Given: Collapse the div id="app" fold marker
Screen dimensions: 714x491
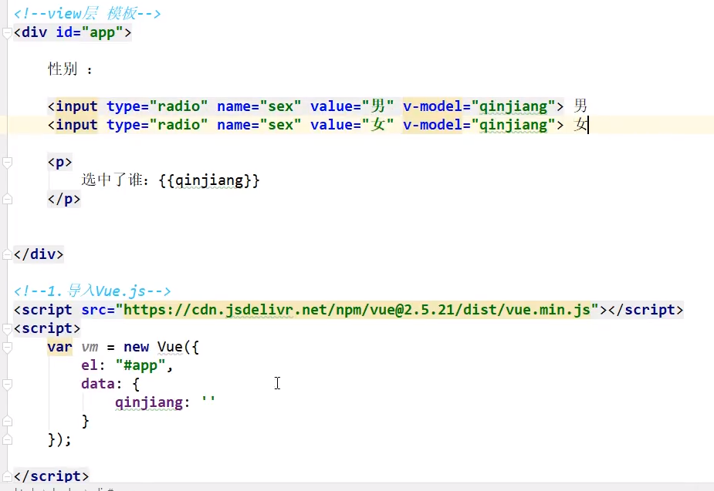Looking at the screenshot, I should point(7,32).
